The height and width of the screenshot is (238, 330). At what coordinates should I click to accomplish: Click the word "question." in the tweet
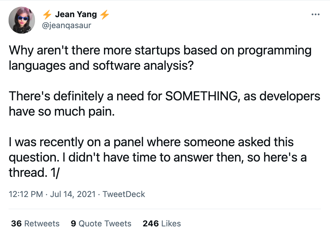click(34, 158)
